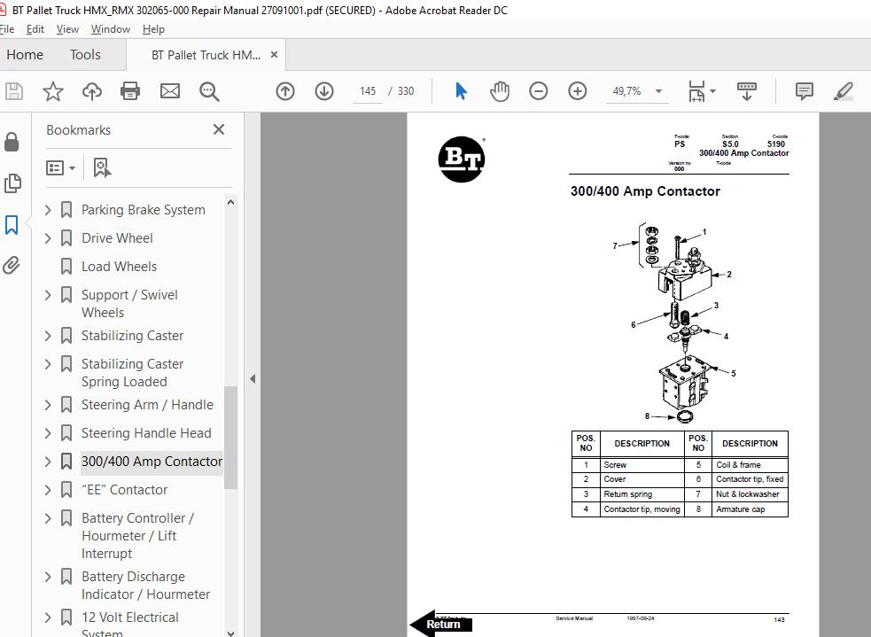Close the BT Pallet Truck document tab

click(x=274, y=54)
